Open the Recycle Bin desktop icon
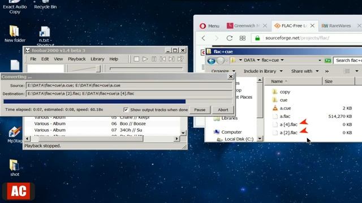 click(45, 5)
